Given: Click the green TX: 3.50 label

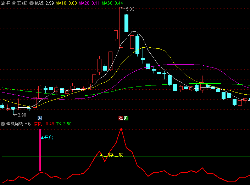Looking at the screenshot, I should pyautogui.click(x=64, y=124).
